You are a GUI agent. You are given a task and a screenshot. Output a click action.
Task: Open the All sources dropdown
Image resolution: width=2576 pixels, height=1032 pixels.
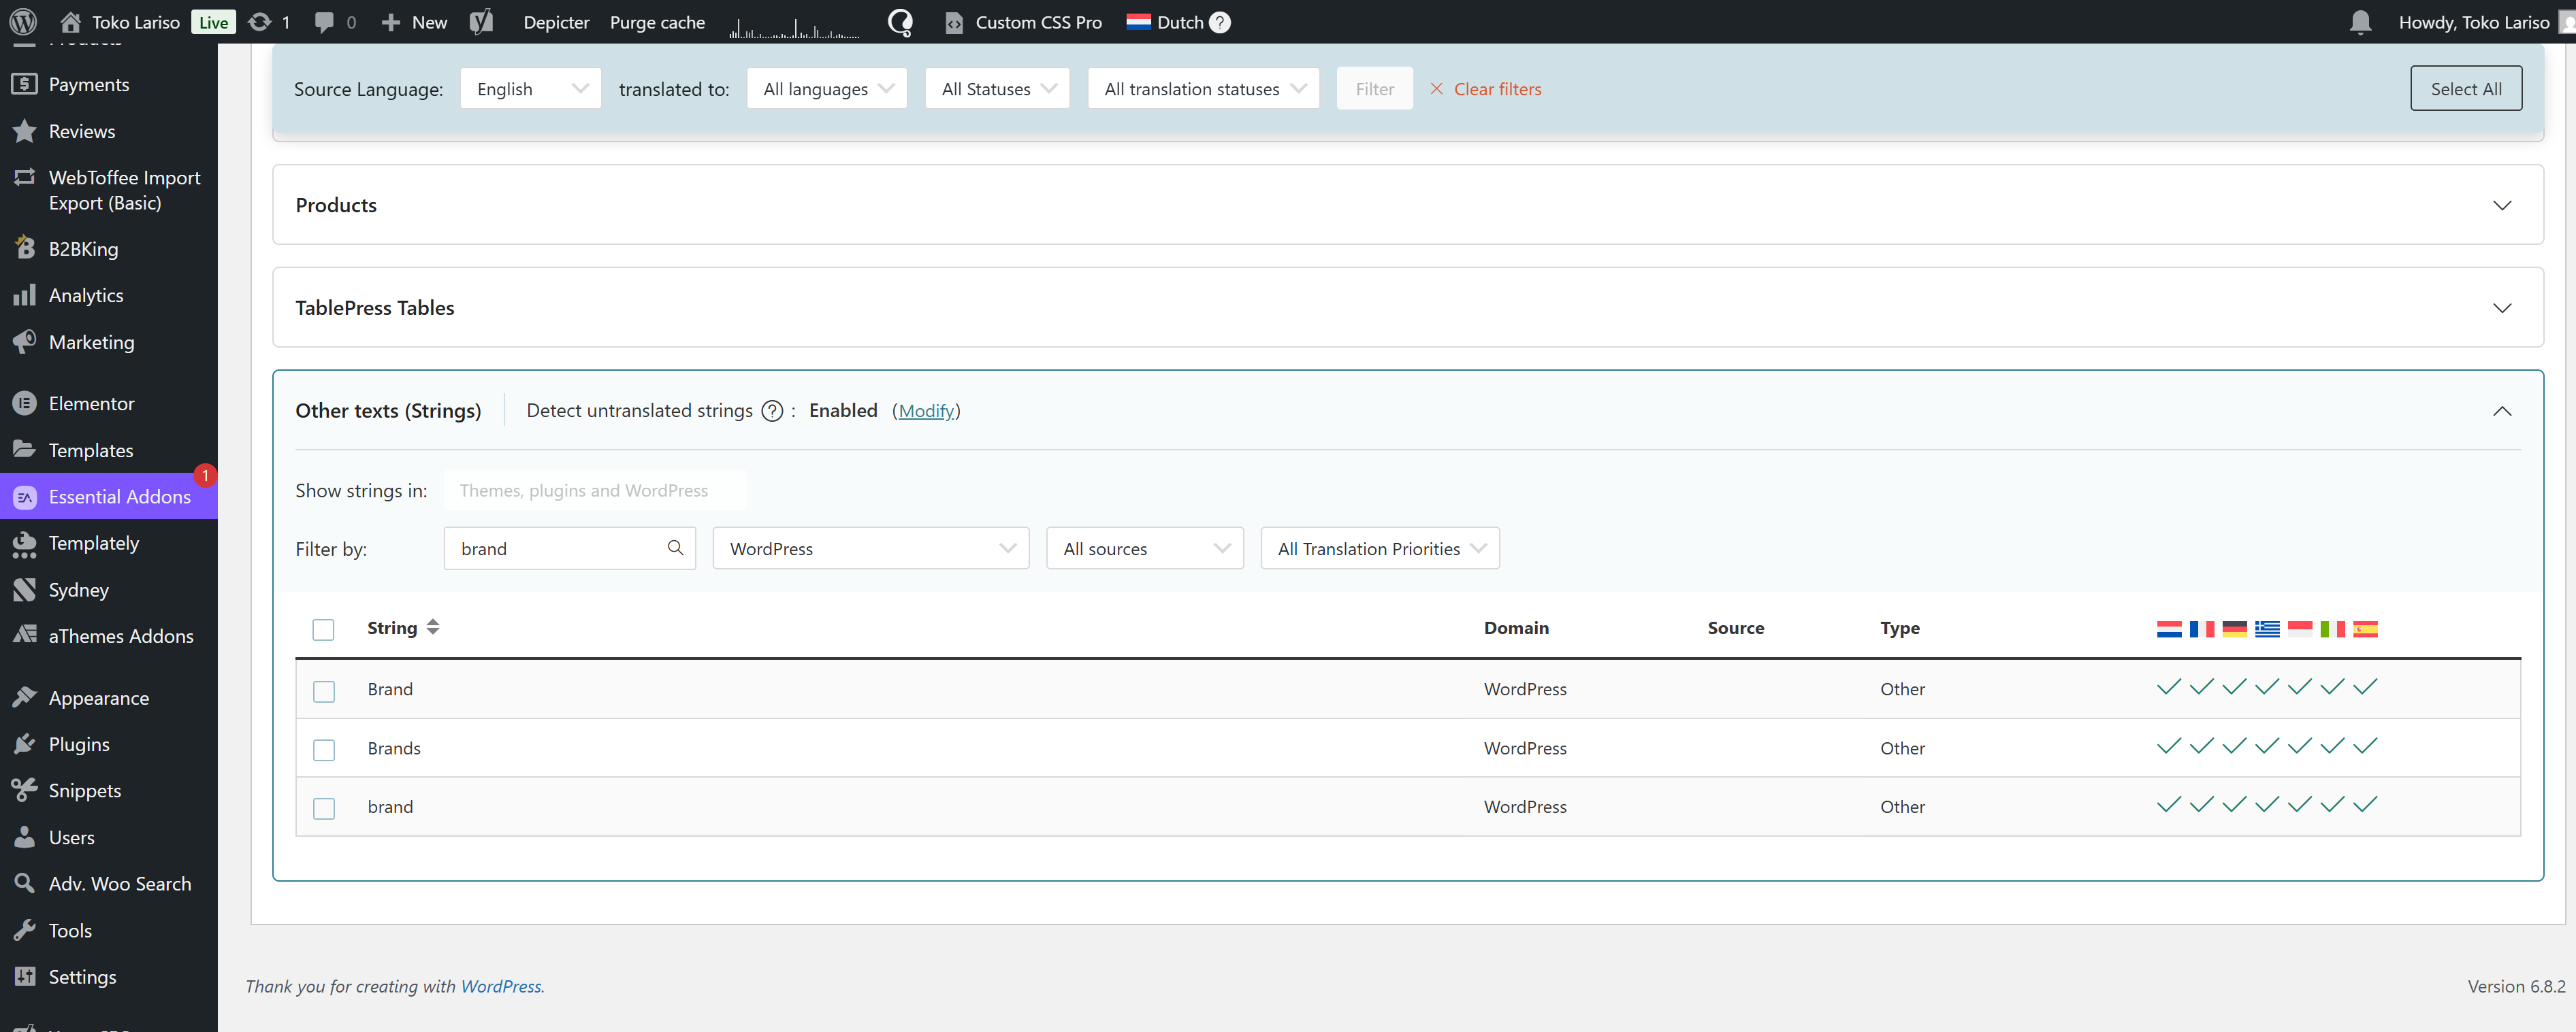point(1145,548)
